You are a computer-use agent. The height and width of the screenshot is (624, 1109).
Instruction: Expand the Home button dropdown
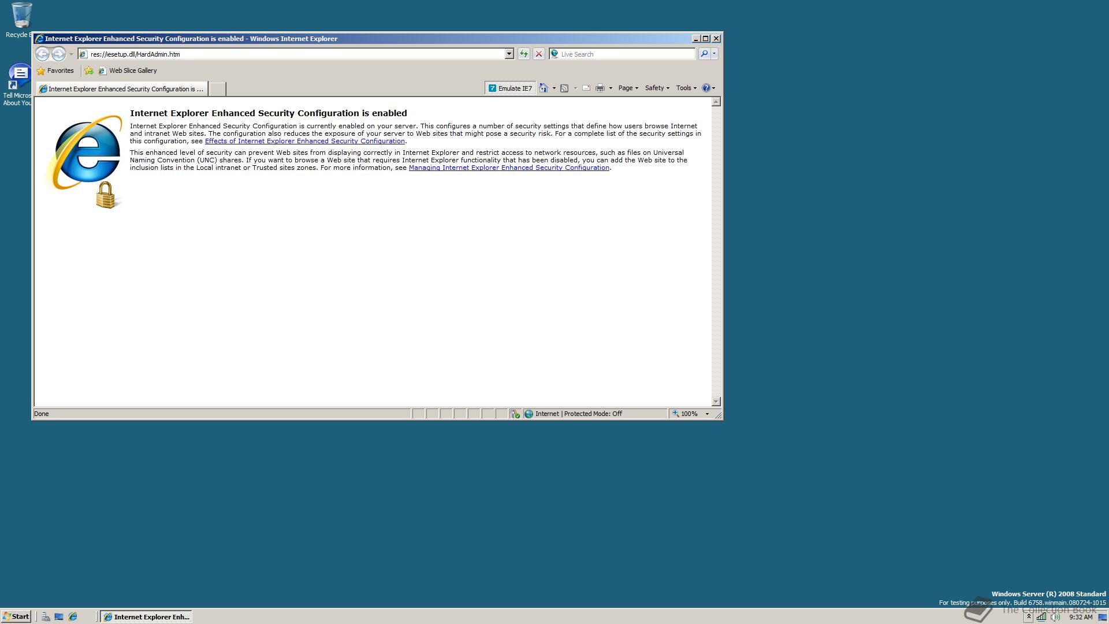pos(554,88)
